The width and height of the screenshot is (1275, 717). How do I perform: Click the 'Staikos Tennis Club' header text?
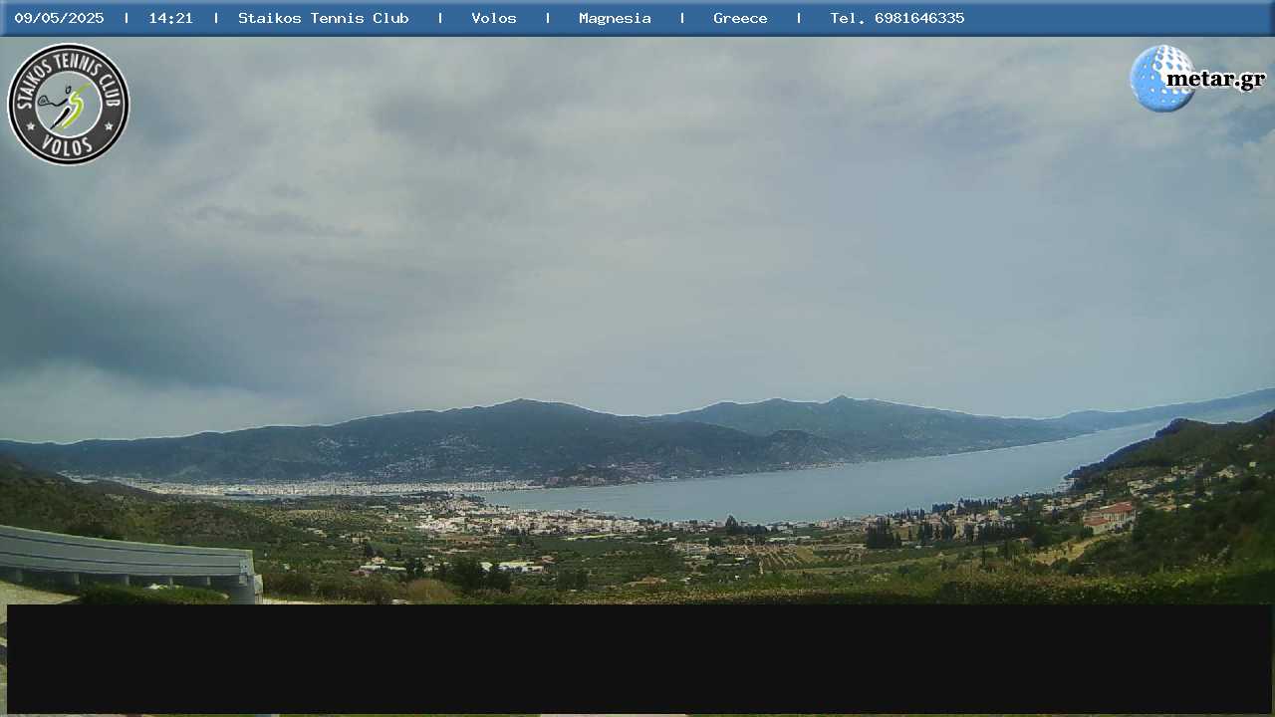324,18
